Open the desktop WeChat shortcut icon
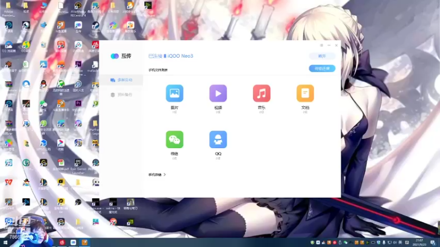Image resolution: width=440 pixels, height=247 pixels. click(x=43, y=105)
